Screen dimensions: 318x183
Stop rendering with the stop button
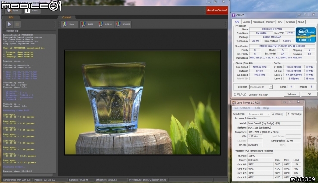point(17,24)
